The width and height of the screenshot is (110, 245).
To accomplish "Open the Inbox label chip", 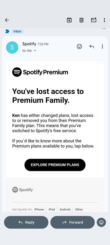I will pyautogui.click(x=17, y=31).
